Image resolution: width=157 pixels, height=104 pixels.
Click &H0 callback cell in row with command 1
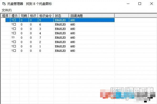(73, 46)
